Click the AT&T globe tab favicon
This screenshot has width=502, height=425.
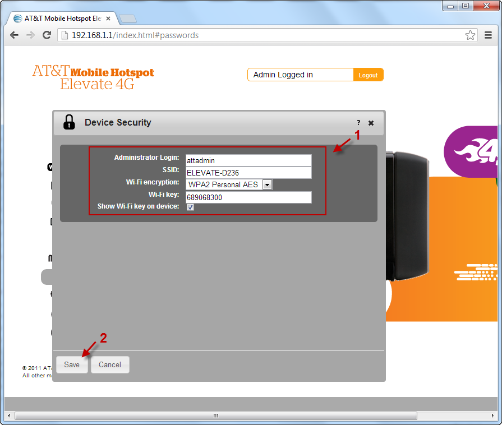click(17, 19)
